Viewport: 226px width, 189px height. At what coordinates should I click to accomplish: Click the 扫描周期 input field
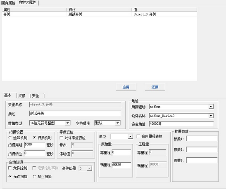pyautogui.click(x=35, y=145)
